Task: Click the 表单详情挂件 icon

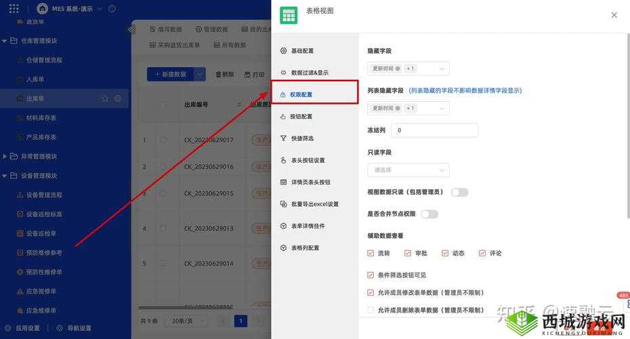Action: (283, 226)
